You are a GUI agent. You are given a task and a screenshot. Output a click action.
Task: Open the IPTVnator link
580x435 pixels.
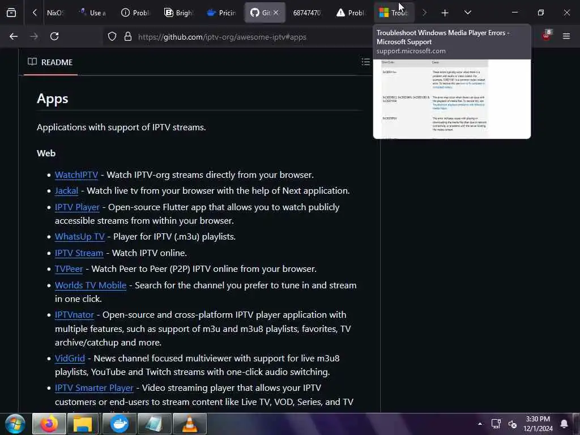74,315
